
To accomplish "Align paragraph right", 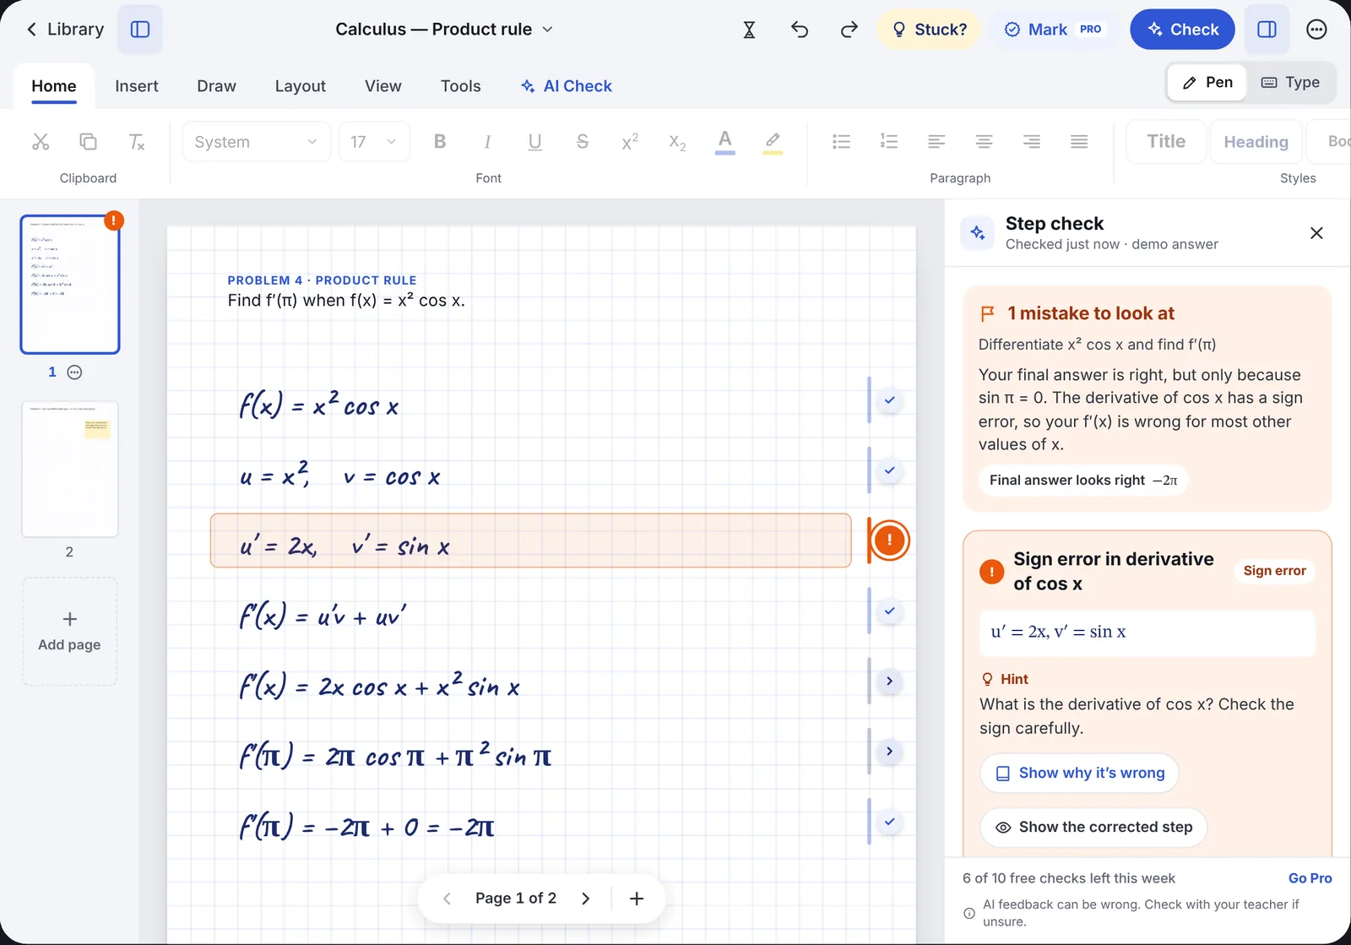I will coord(1031,142).
